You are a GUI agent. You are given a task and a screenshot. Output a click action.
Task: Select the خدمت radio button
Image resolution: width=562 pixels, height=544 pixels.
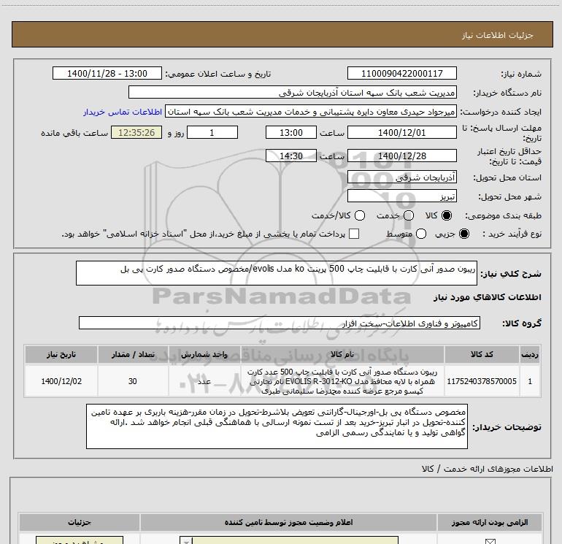coord(409,215)
